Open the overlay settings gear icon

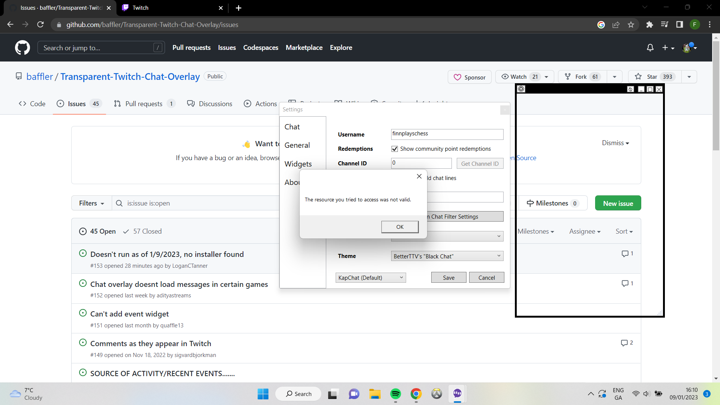(521, 89)
